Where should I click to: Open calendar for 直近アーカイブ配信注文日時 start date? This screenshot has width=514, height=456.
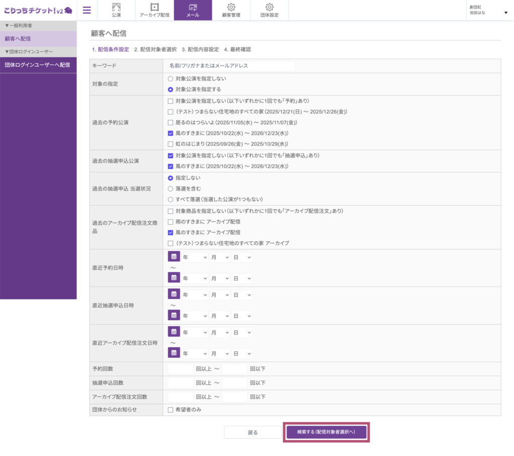coord(174,332)
